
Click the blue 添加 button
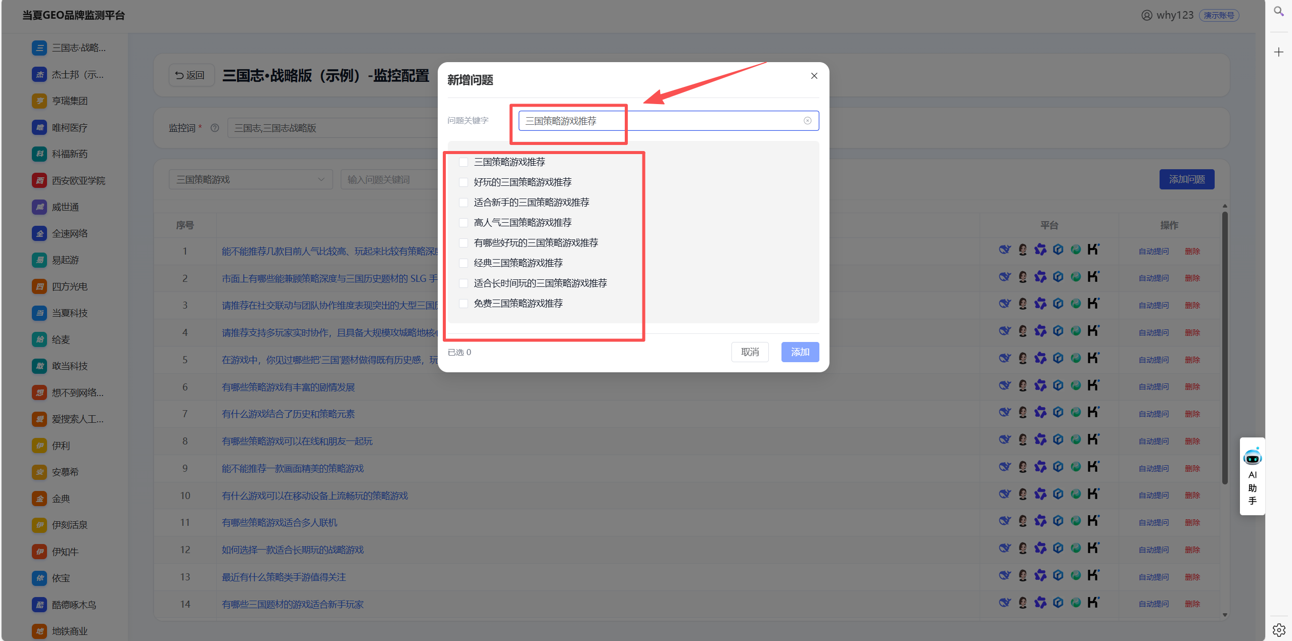[x=800, y=352]
